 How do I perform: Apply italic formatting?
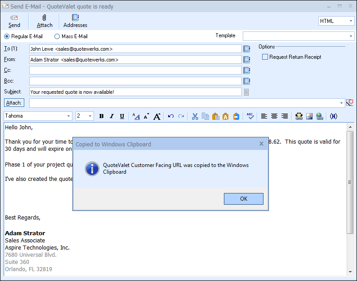[x=112, y=116]
